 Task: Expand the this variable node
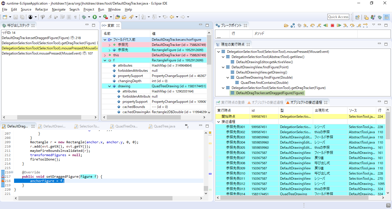tap(105, 55)
